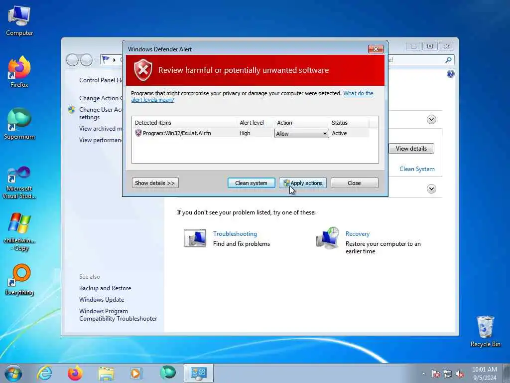Open the navigation history dropdown arrow
The image size is (510, 383).
(96, 60)
